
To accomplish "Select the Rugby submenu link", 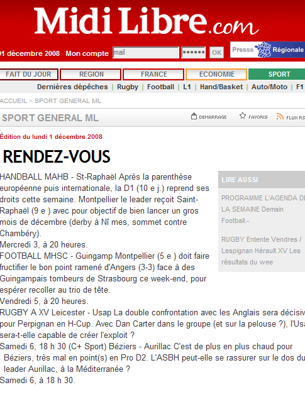I will click(128, 87).
